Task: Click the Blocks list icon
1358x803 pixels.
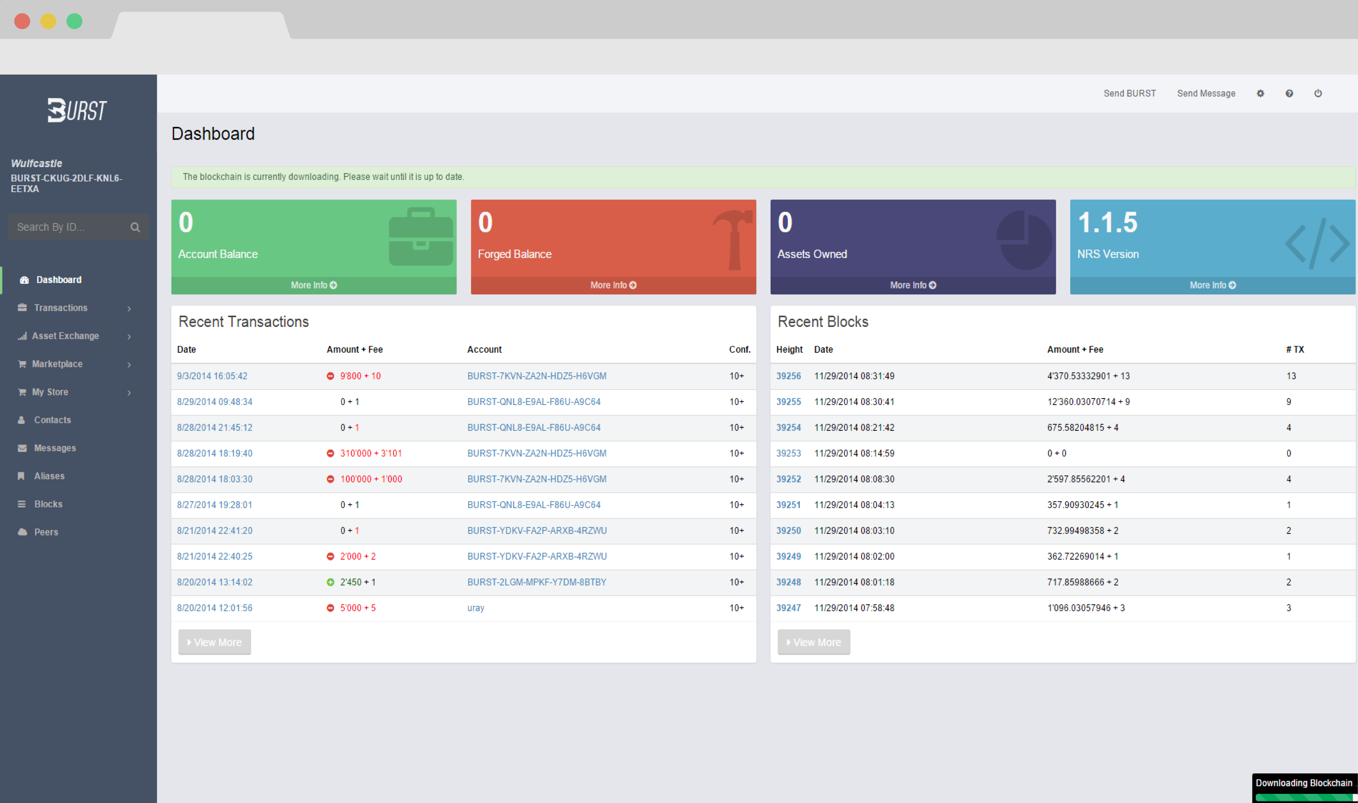Action: [x=22, y=504]
